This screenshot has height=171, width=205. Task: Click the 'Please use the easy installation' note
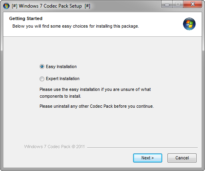pyautogui.click(x=95, y=93)
